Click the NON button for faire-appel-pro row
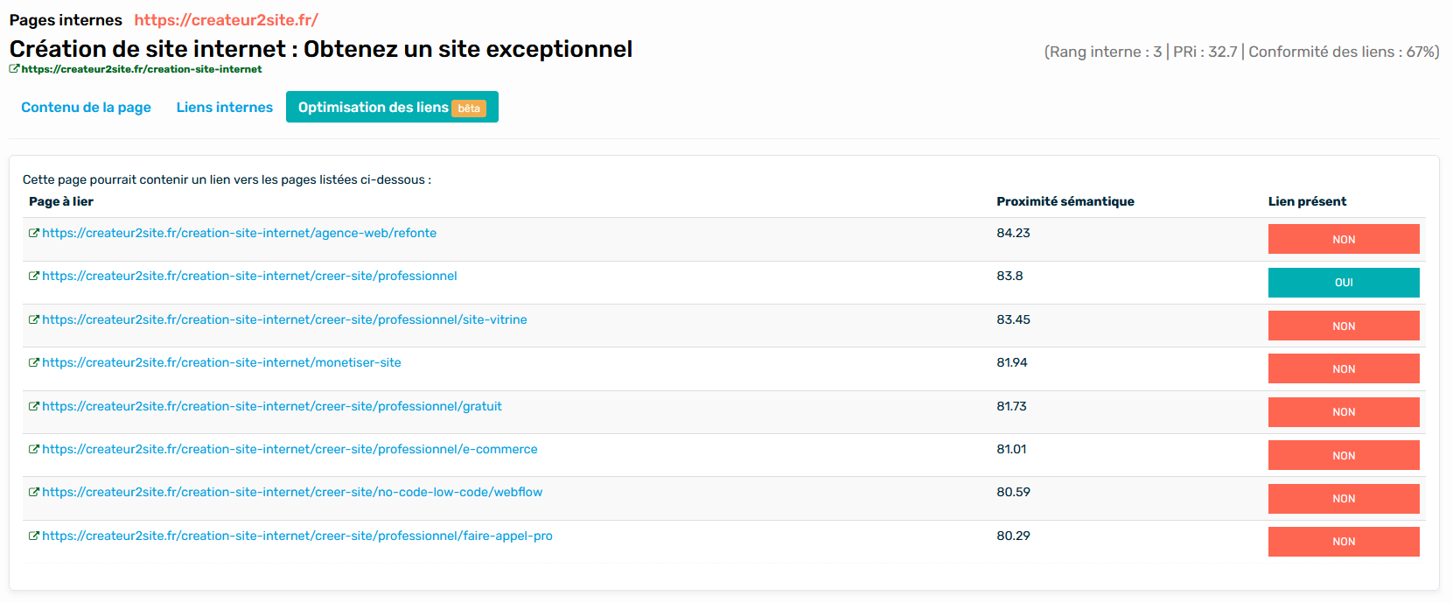Image resolution: width=1453 pixels, height=603 pixels. tap(1343, 542)
